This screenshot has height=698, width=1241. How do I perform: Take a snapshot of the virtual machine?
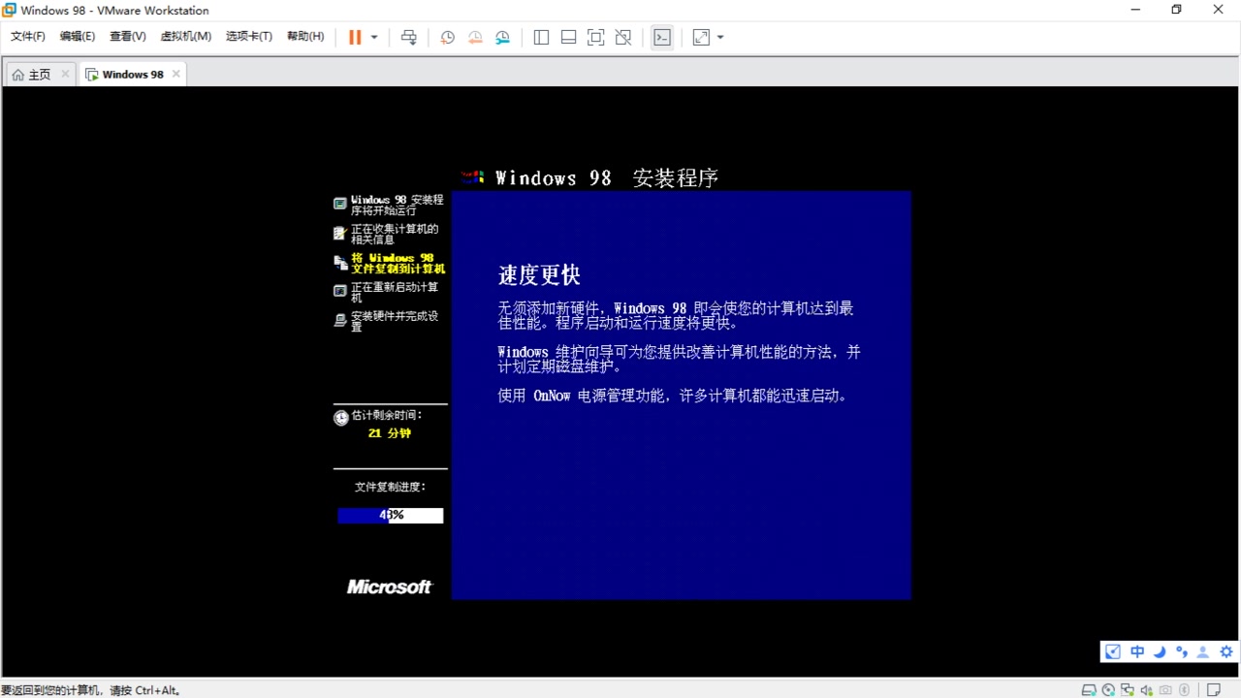point(448,37)
